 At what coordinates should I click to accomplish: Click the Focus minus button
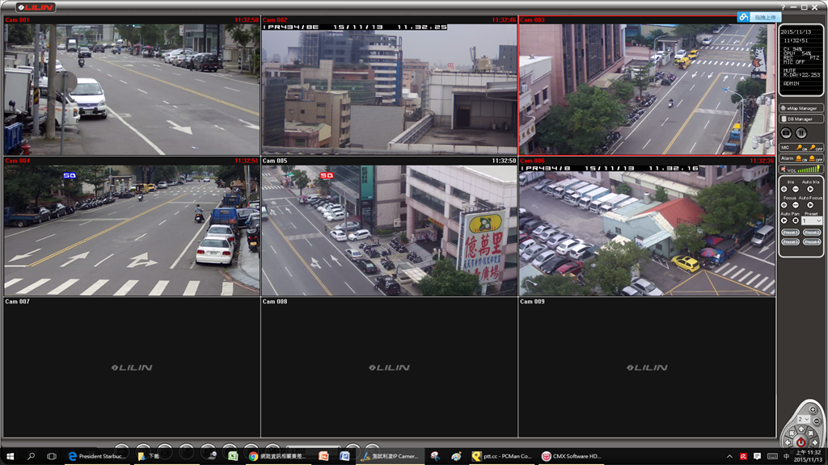tap(796, 204)
